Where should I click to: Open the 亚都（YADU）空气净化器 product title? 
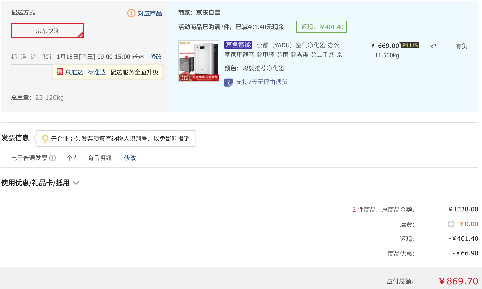[283, 50]
